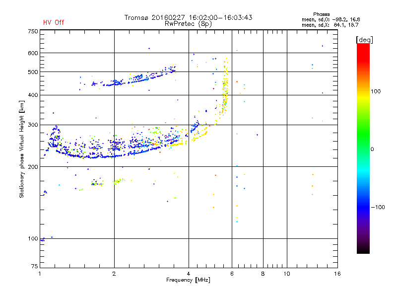397x298 pixels.
Task: Click the '10' frequency axis label
Action: [x=287, y=274]
